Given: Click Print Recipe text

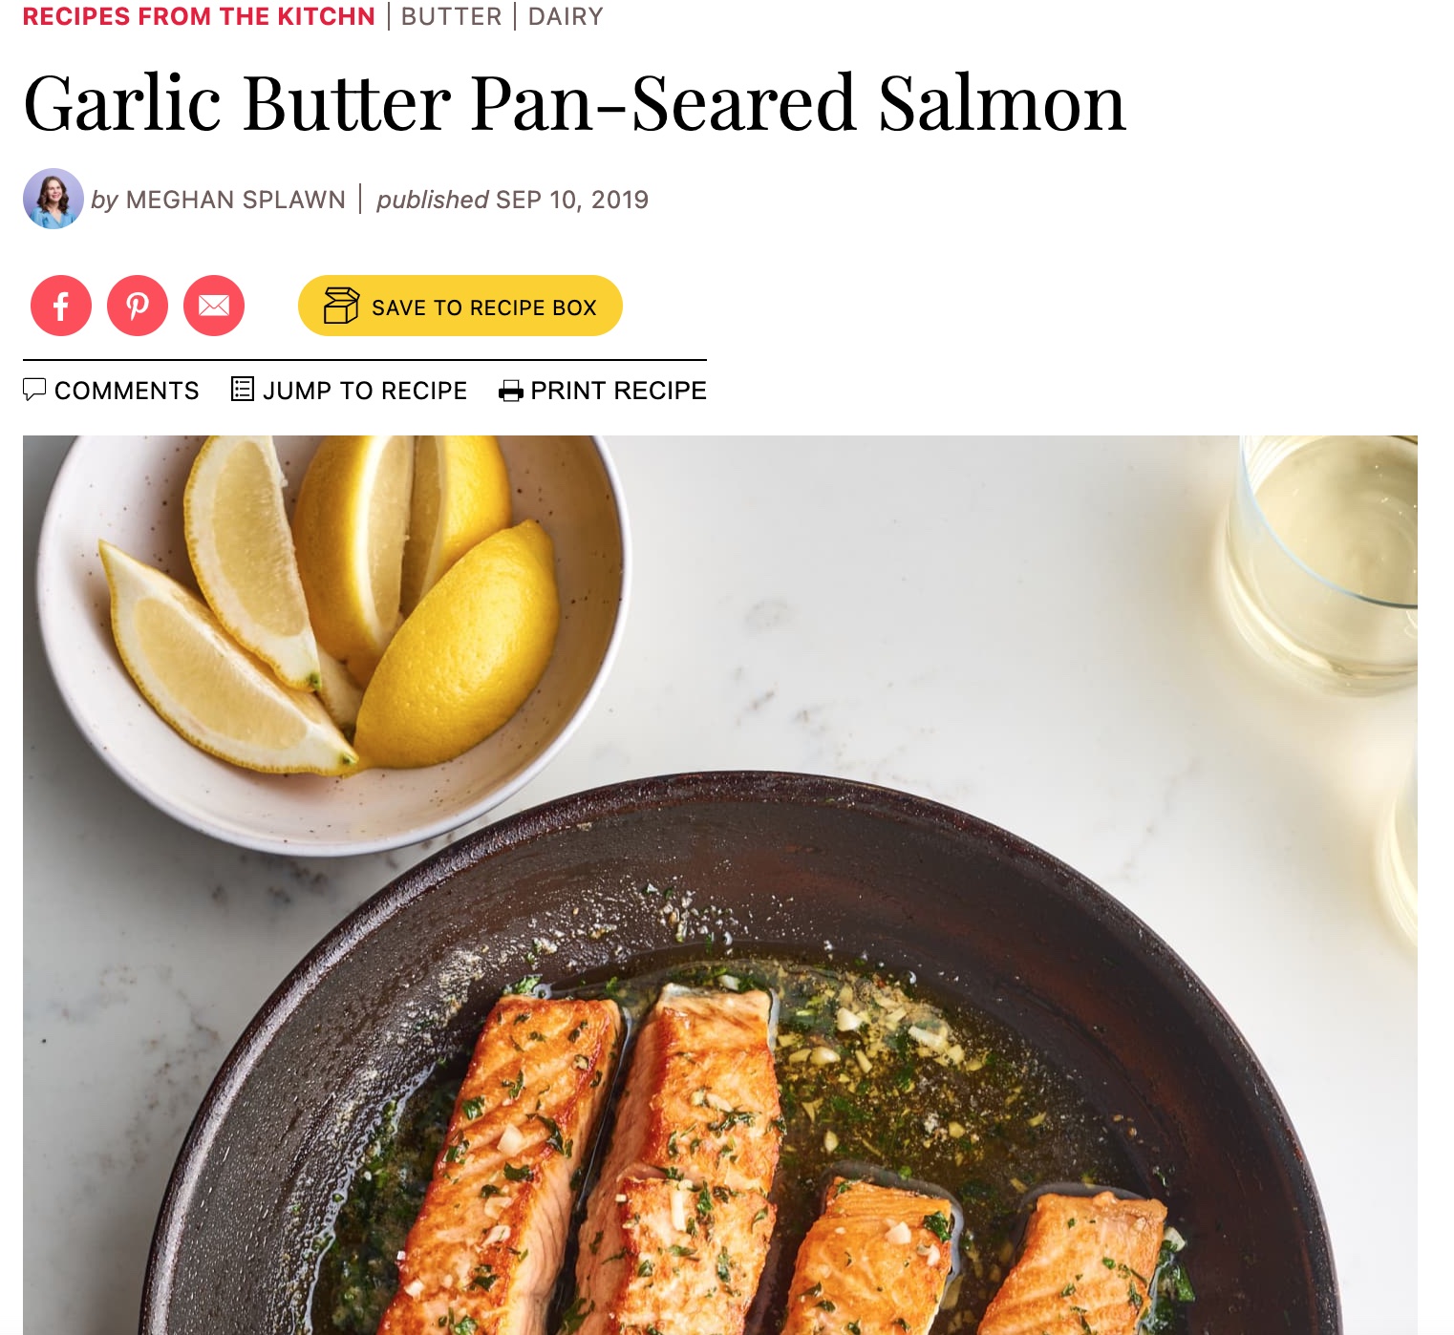Looking at the screenshot, I should (618, 391).
